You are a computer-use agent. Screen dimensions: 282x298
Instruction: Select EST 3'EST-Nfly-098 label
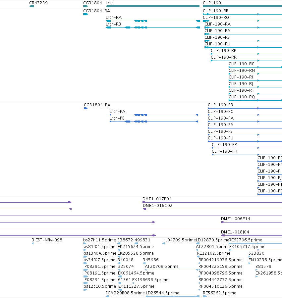pos(47,240)
